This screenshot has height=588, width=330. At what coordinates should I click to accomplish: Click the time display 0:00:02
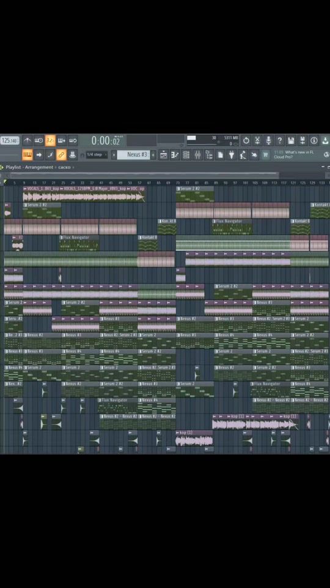pos(106,141)
